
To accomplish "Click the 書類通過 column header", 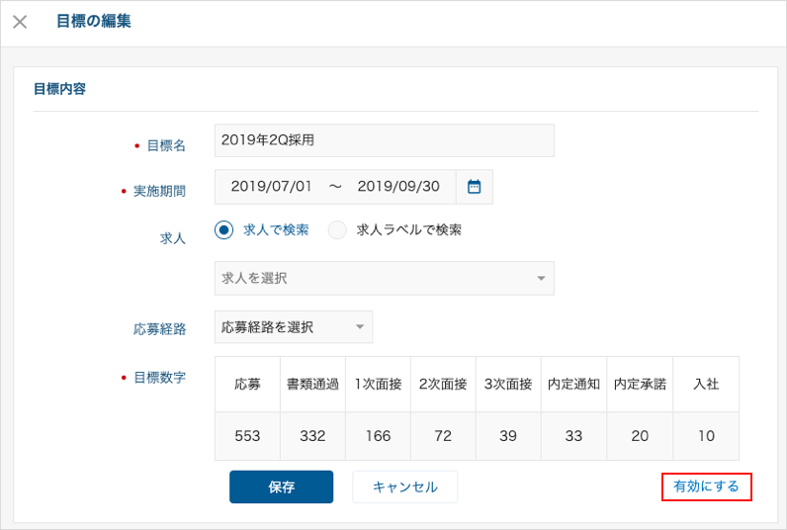I will [x=312, y=385].
